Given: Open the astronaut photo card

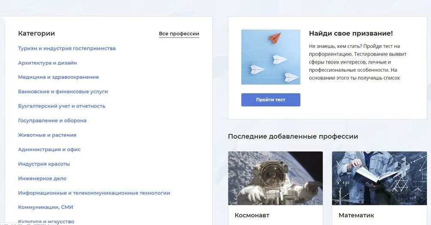Looking at the screenshot, I should pos(276,178).
